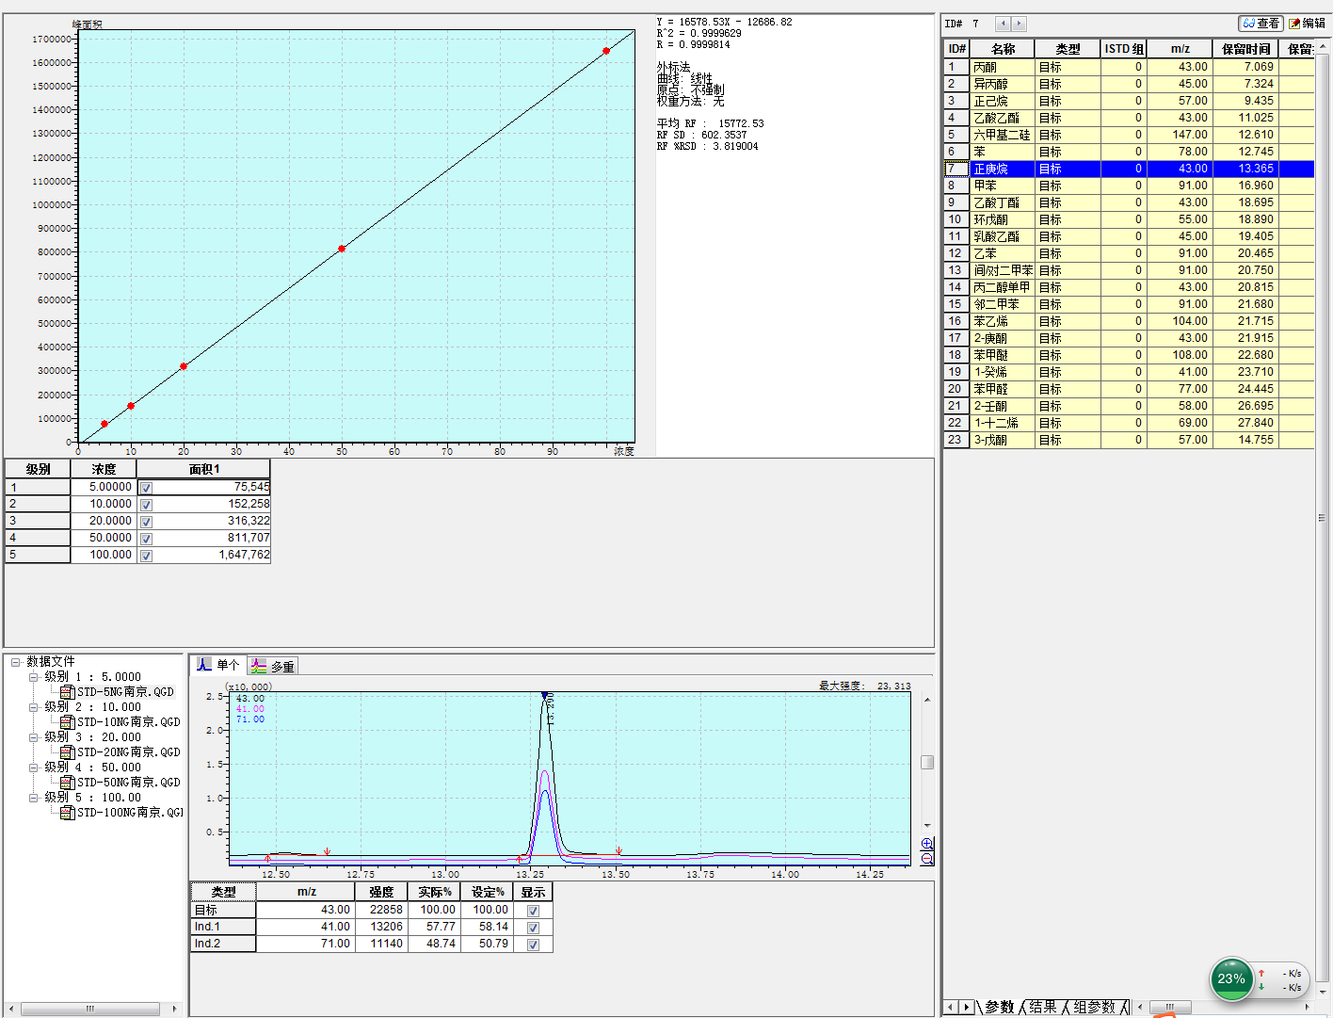
Task: Open the STD-100NG南京 data file
Action: coord(122,813)
